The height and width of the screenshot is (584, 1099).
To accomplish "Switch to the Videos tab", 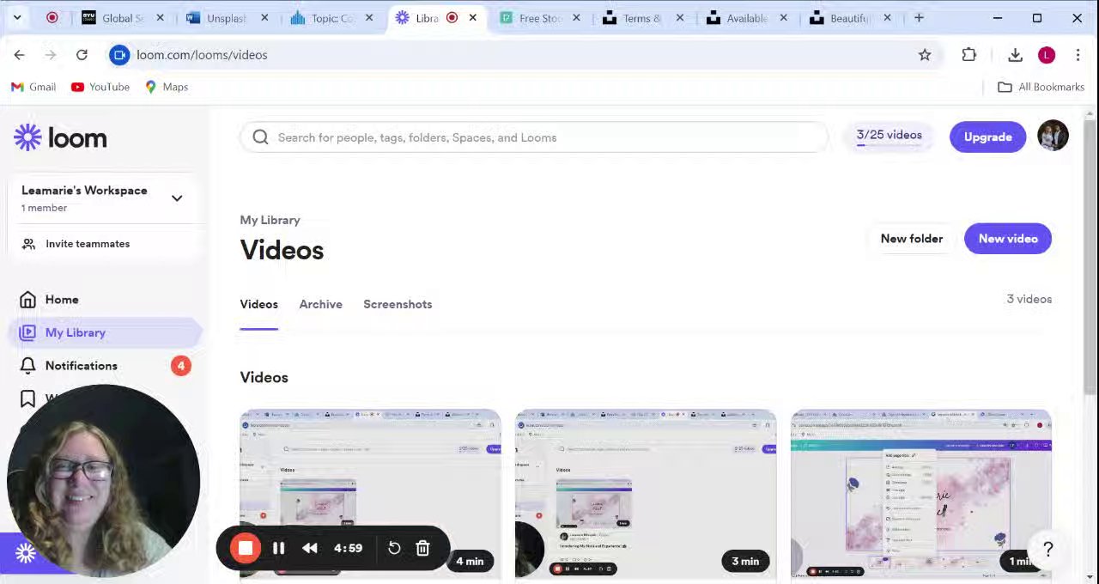I will tap(259, 304).
